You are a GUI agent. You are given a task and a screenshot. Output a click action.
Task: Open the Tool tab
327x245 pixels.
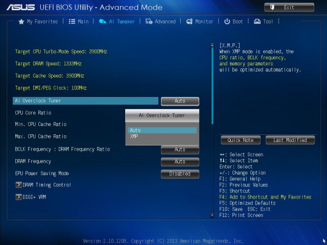pyautogui.click(x=263, y=21)
